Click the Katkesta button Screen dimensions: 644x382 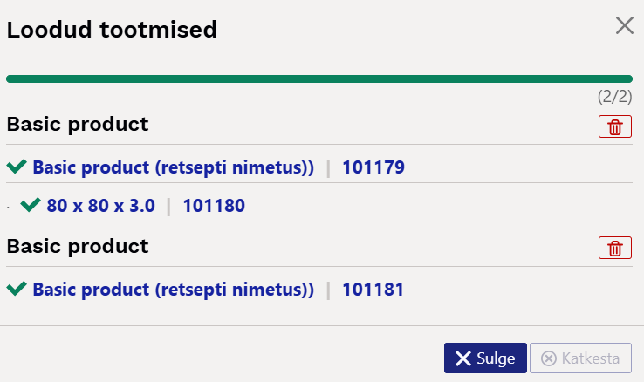pyautogui.click(x=581, y=358)
